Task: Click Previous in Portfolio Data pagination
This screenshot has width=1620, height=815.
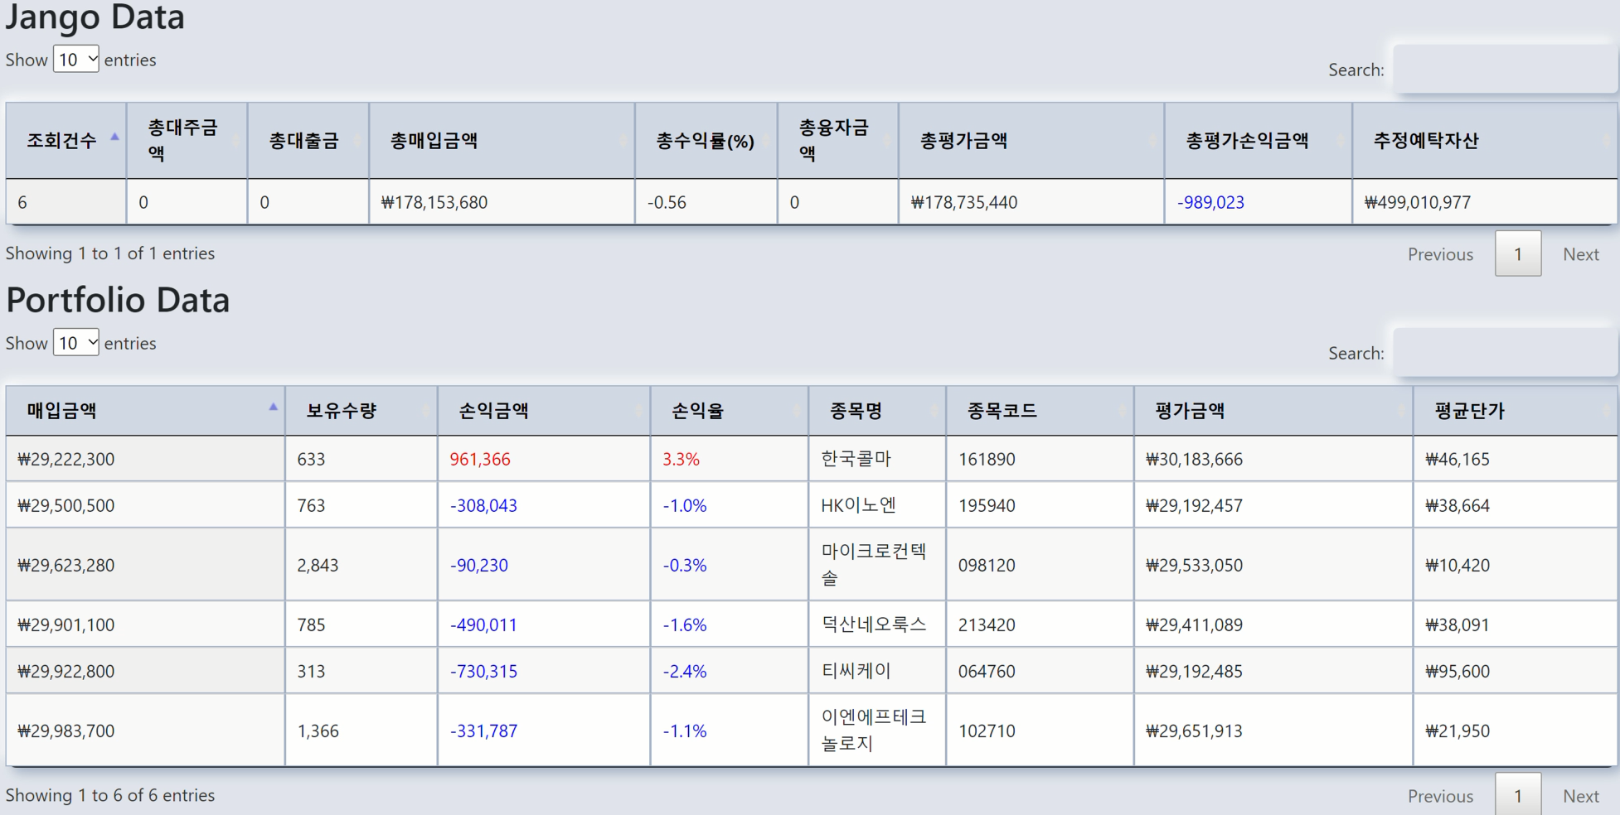Action: click(1440, 796)
